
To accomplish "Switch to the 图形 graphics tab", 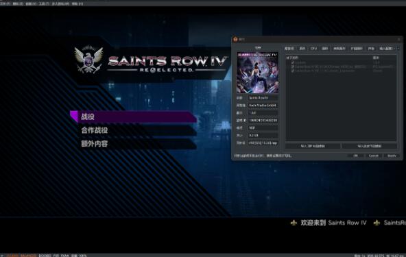I will (324, 49).
